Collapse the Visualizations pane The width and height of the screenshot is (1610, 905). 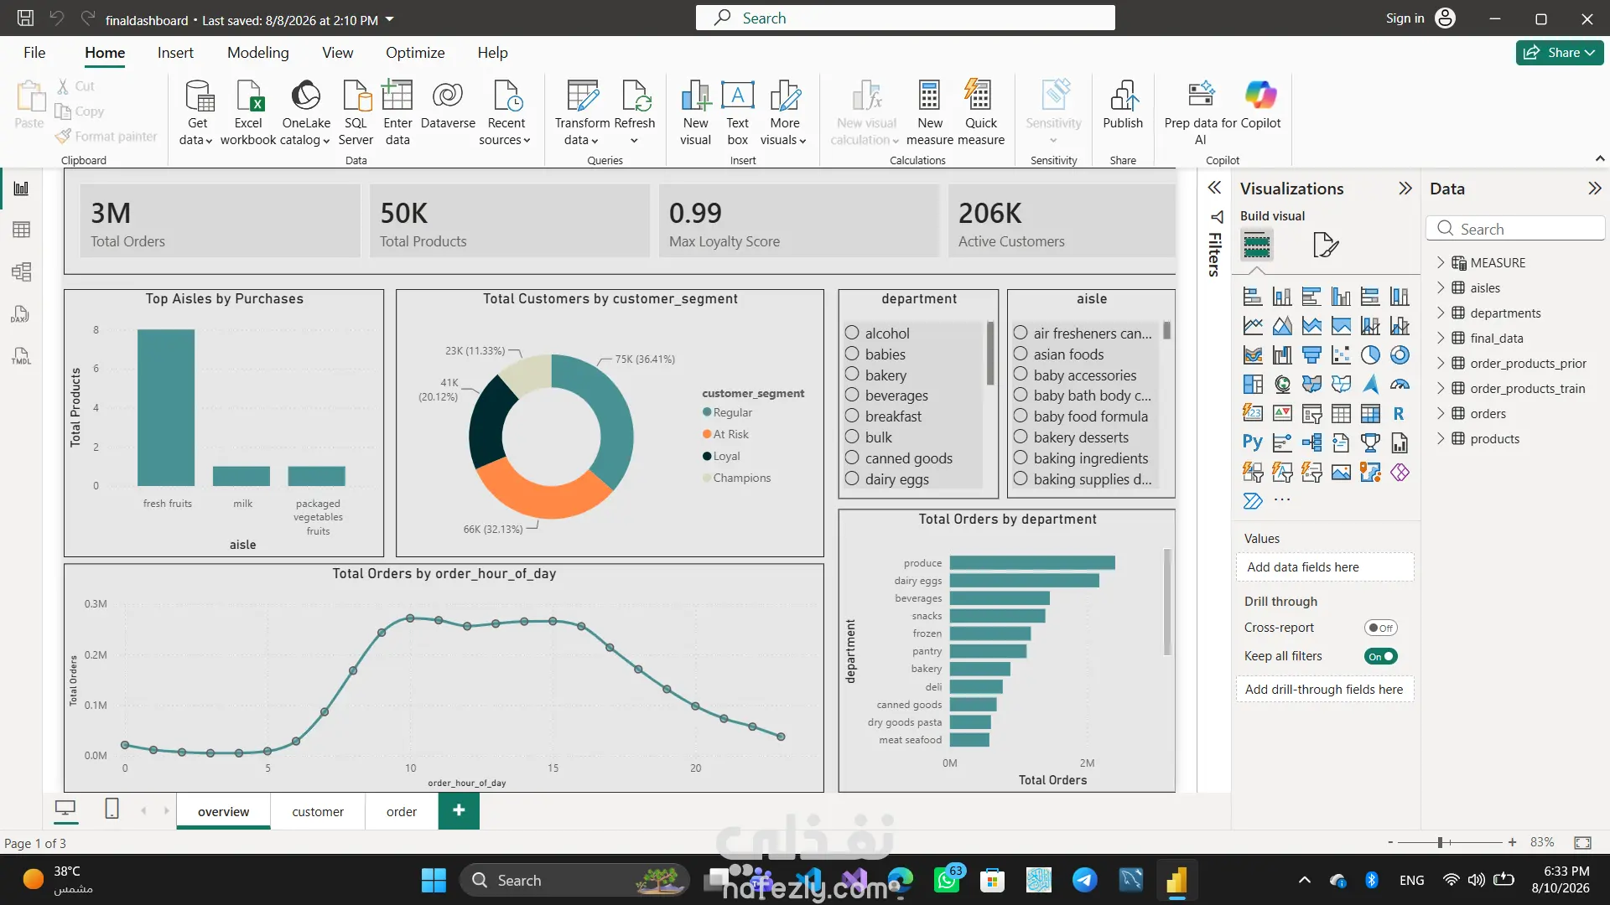tap(1405, 189)
